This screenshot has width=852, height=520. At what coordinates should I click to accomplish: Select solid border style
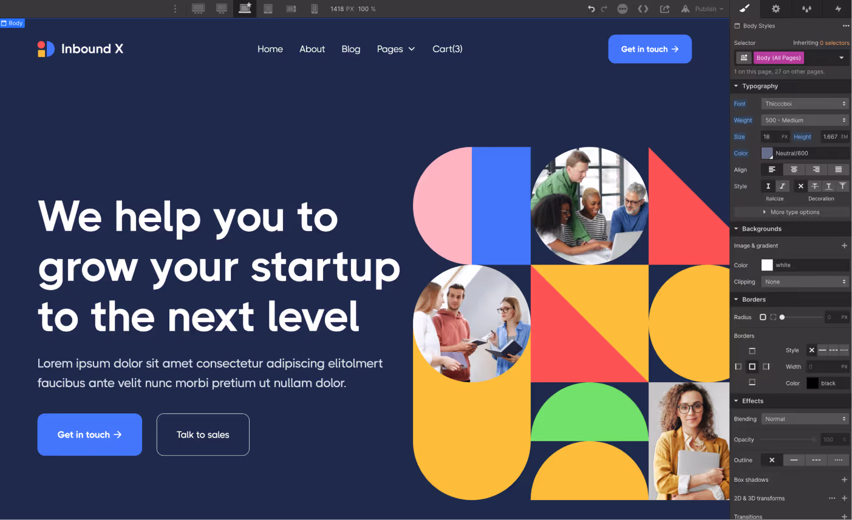tap(822, 350)
